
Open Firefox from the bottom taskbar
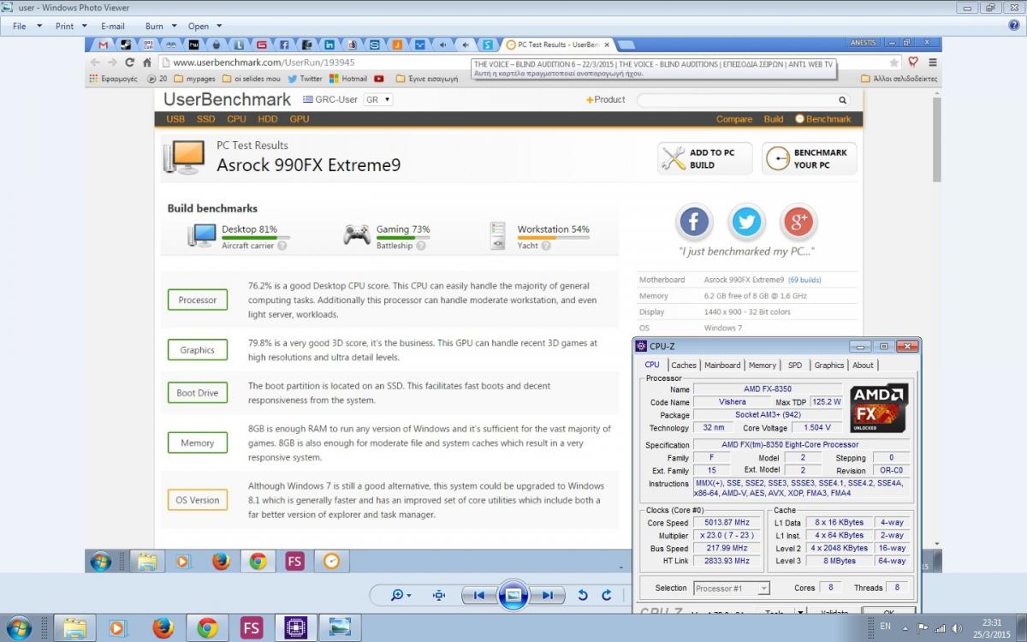[163, 628]
